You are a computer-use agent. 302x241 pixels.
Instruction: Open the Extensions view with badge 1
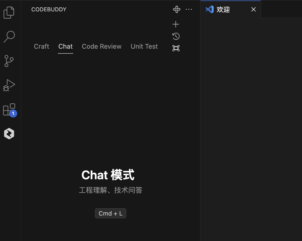coord(9,109)
